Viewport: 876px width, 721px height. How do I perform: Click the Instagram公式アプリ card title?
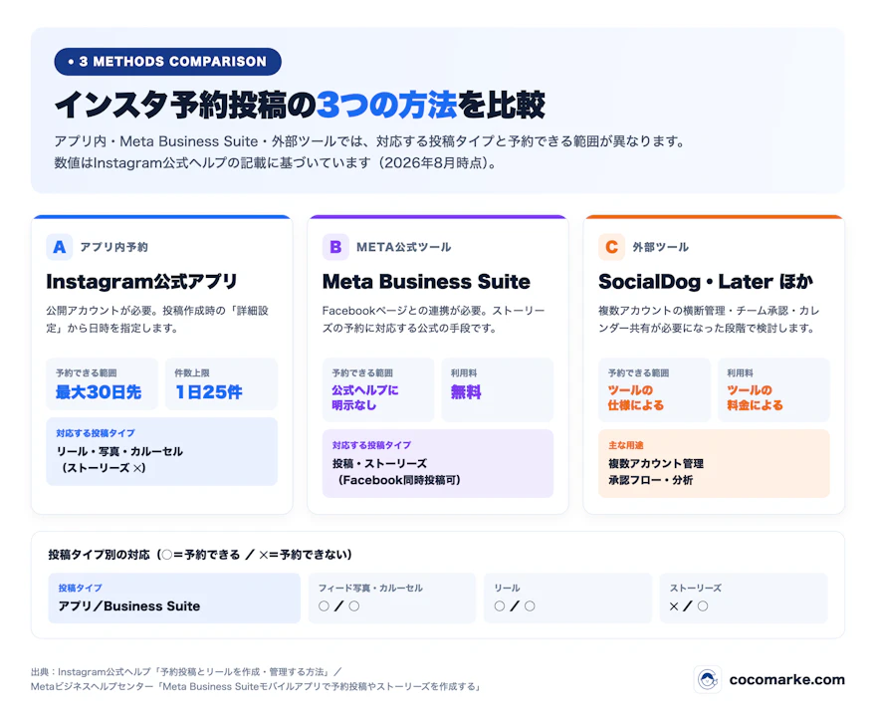[x=142, y=281]
